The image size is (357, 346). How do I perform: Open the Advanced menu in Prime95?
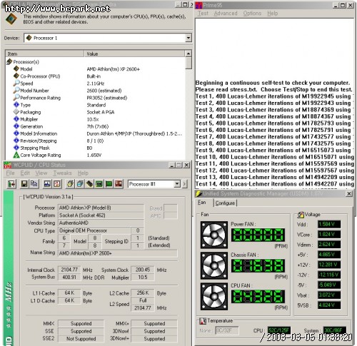226,14
